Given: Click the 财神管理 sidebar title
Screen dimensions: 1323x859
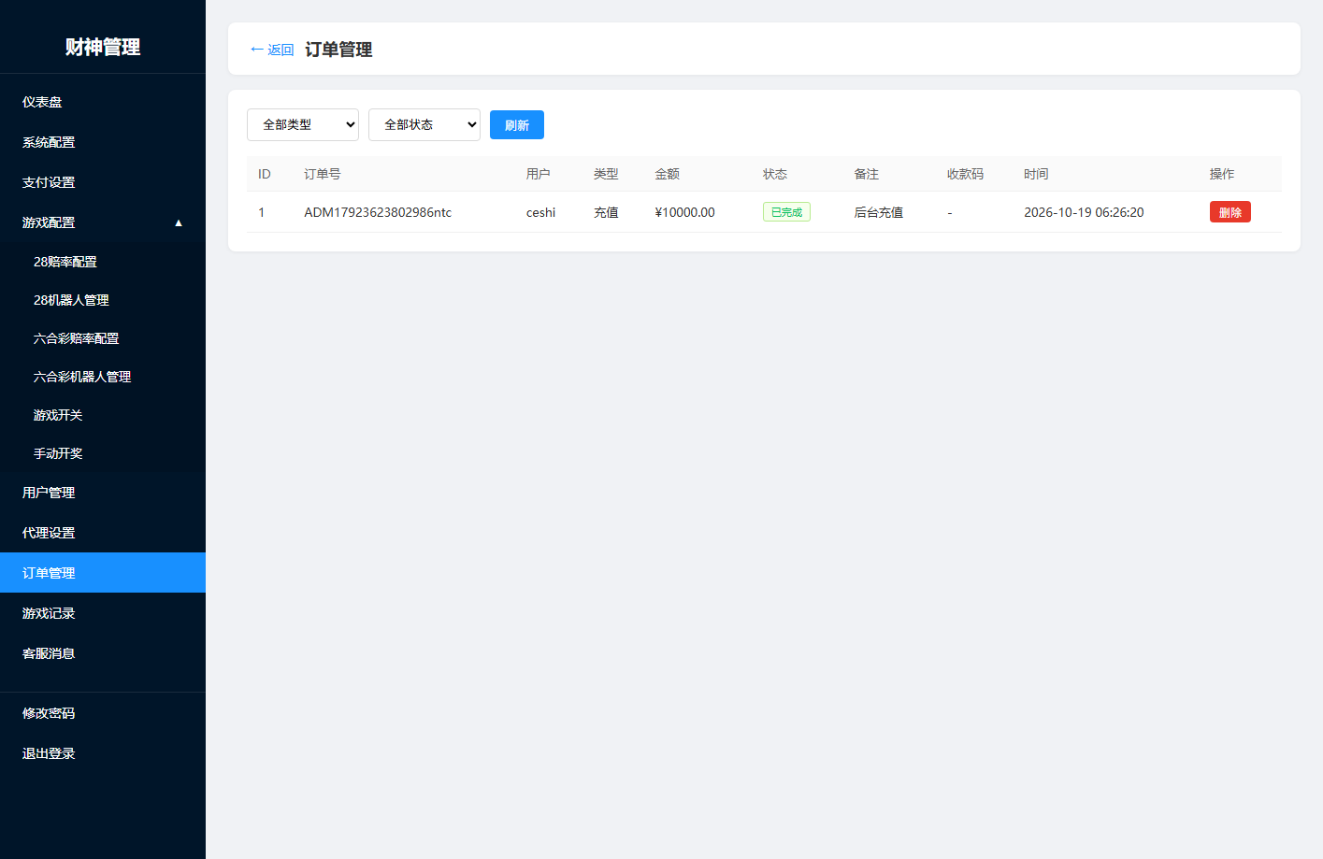Looking at the screenshot, I should click(103, 47).
